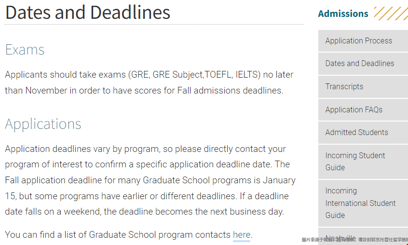
Task: Click the gold striped icon beside Admissions
Action: pyautogui.click(x=390, y=14)
